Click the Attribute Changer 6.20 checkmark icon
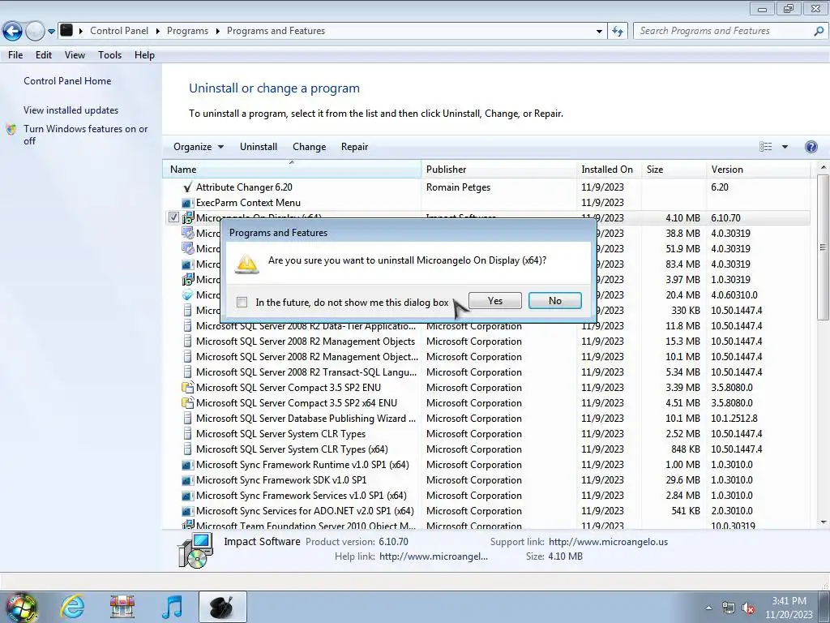This screenshot has height=623, width=830. point(187,187)
